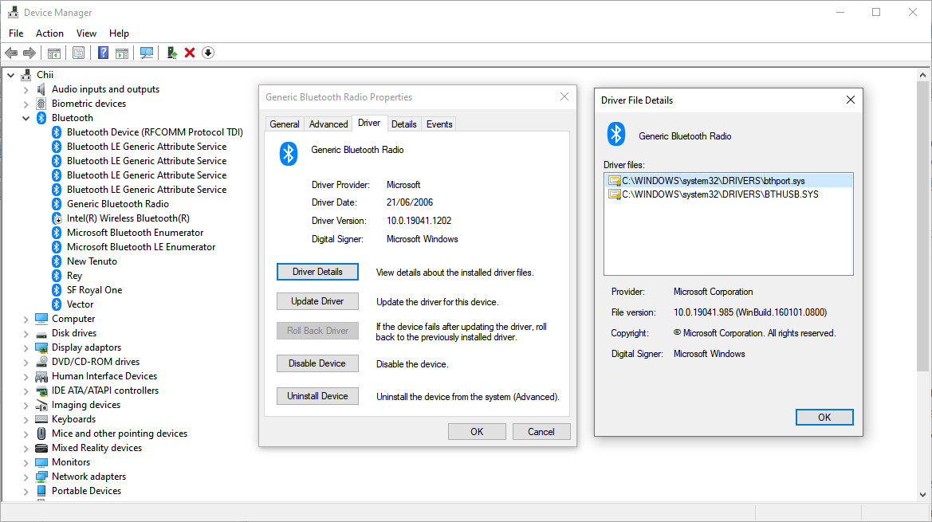
Task: Expand the Keyboards category
Action: click(x=26, y=418)
